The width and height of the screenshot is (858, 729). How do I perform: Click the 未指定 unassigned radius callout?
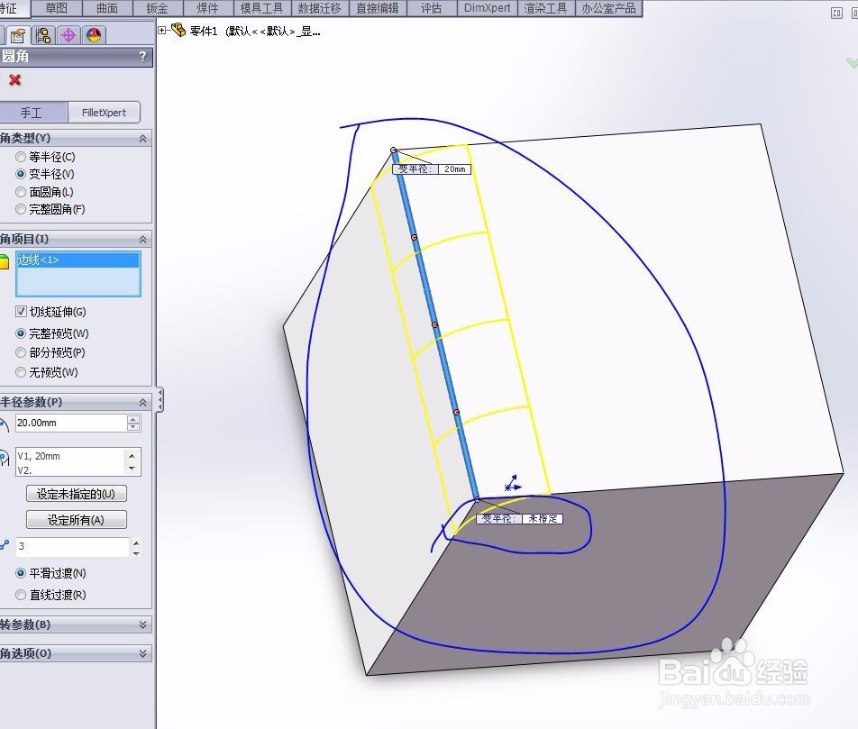tap(543, 518)
